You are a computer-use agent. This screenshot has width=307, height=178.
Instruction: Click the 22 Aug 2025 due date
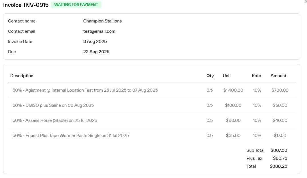click(x=96, y=52)
